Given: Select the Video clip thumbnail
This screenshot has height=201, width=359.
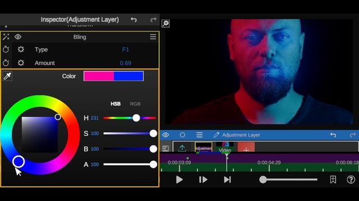Looking at the screenshot, I should [x=225, y=147].
